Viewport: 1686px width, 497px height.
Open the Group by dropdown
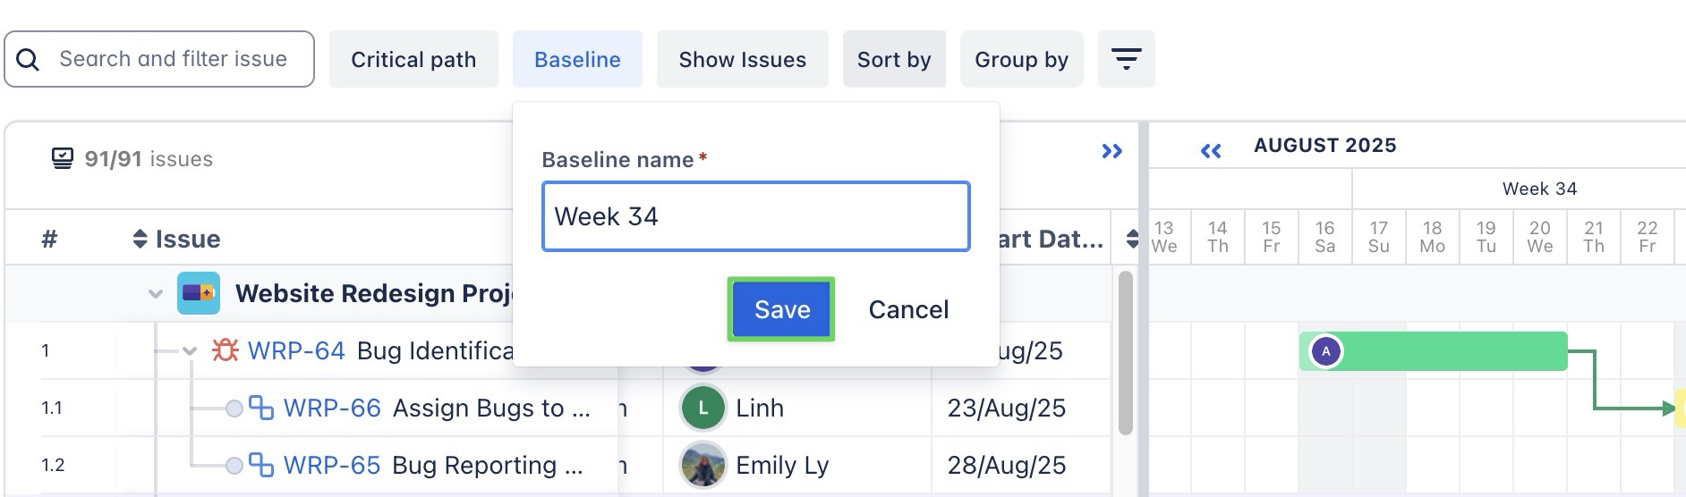[1021, 59]
